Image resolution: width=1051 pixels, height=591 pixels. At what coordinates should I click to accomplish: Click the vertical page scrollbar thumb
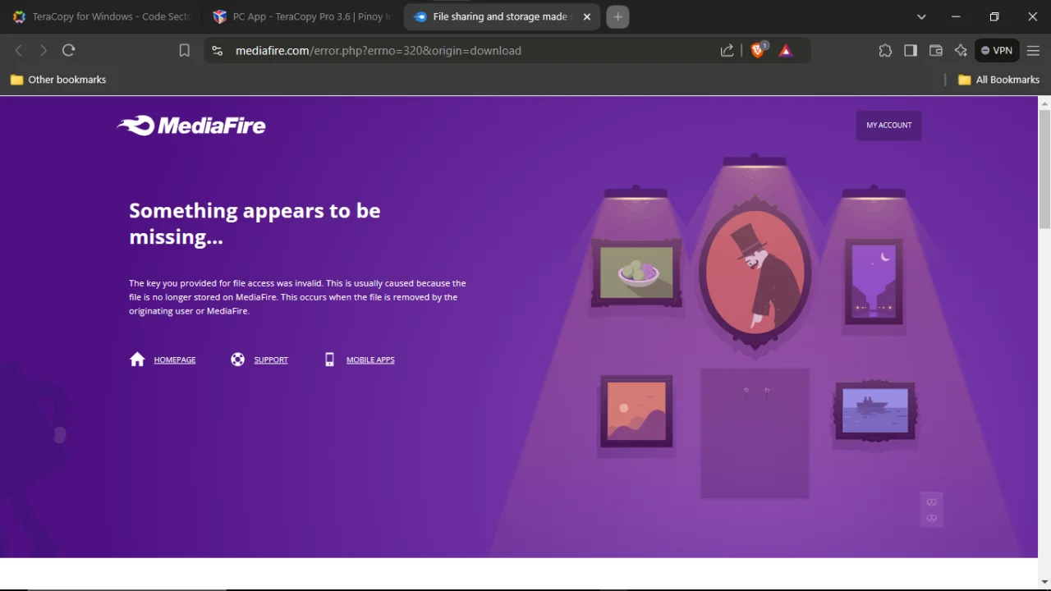point(1044,168)
